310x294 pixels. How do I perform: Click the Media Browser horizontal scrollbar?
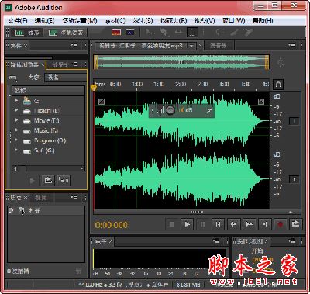49,169
